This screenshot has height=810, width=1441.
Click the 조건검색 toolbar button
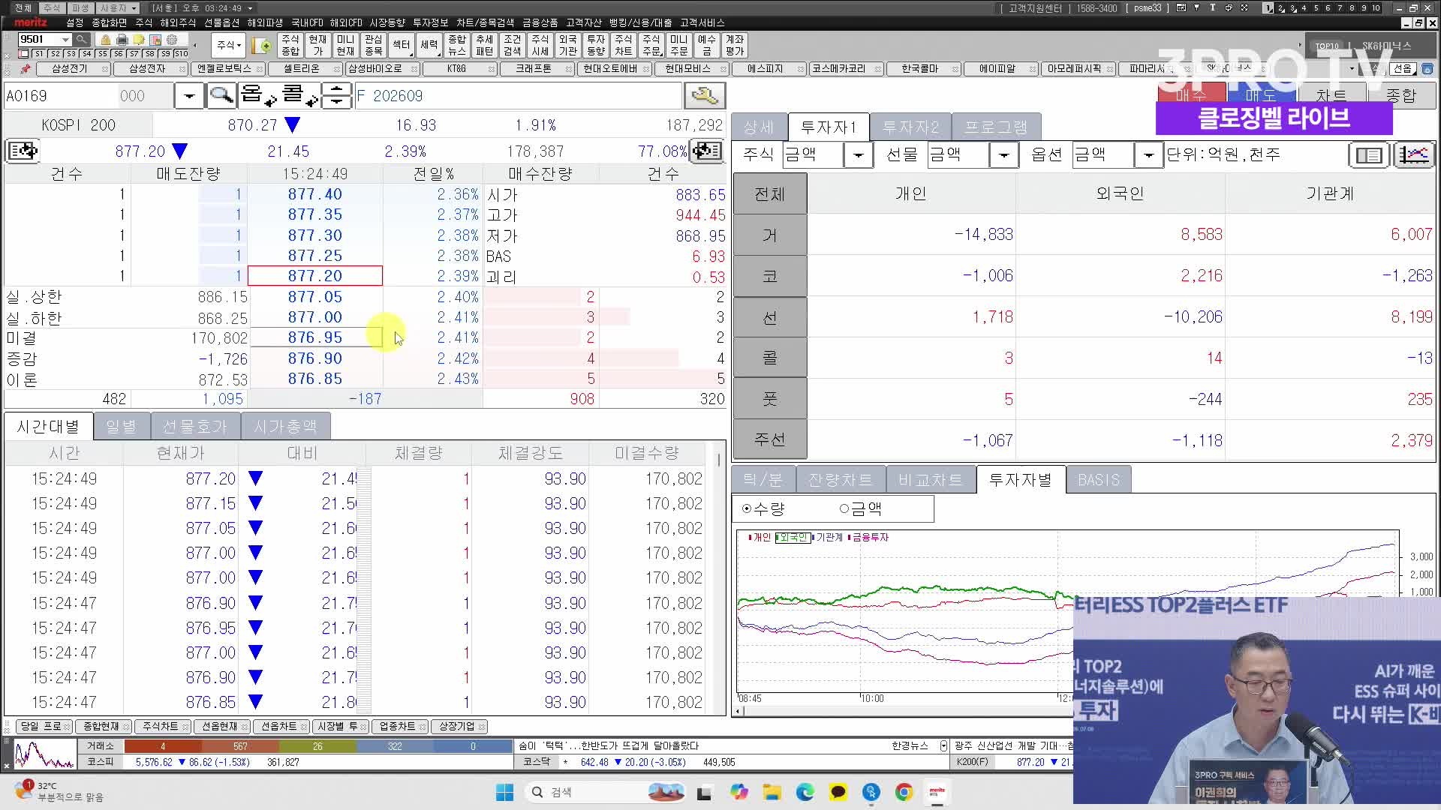click(513, 45)
